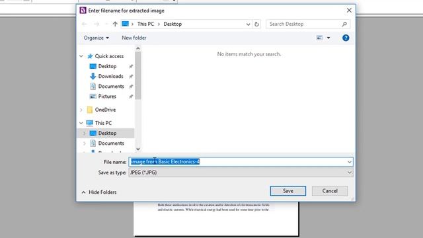This screenshot has width=423, height=238.
Task: Select Quick access in navigation pane
Action: 109,56
